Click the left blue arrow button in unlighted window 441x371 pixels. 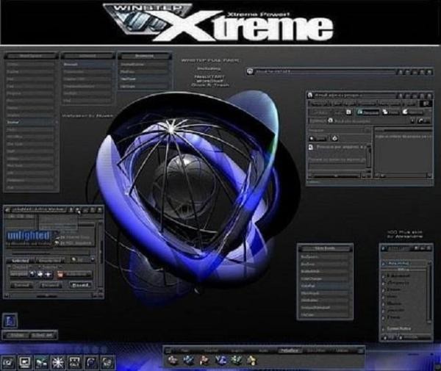tap(32, 274)
